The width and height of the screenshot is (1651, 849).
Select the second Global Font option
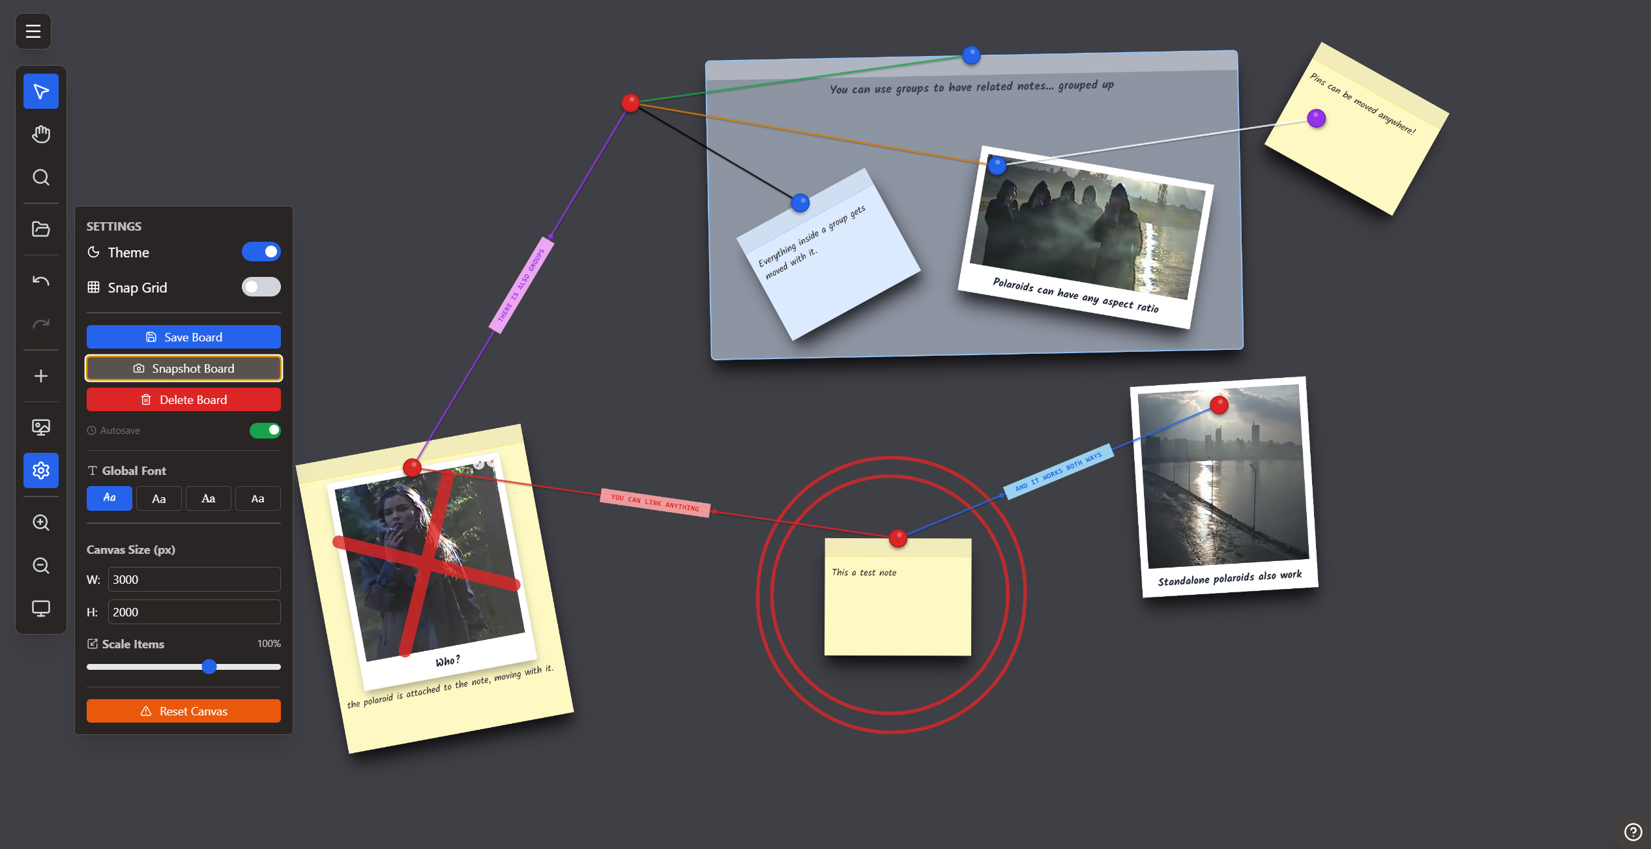click(x=158, y=498)
